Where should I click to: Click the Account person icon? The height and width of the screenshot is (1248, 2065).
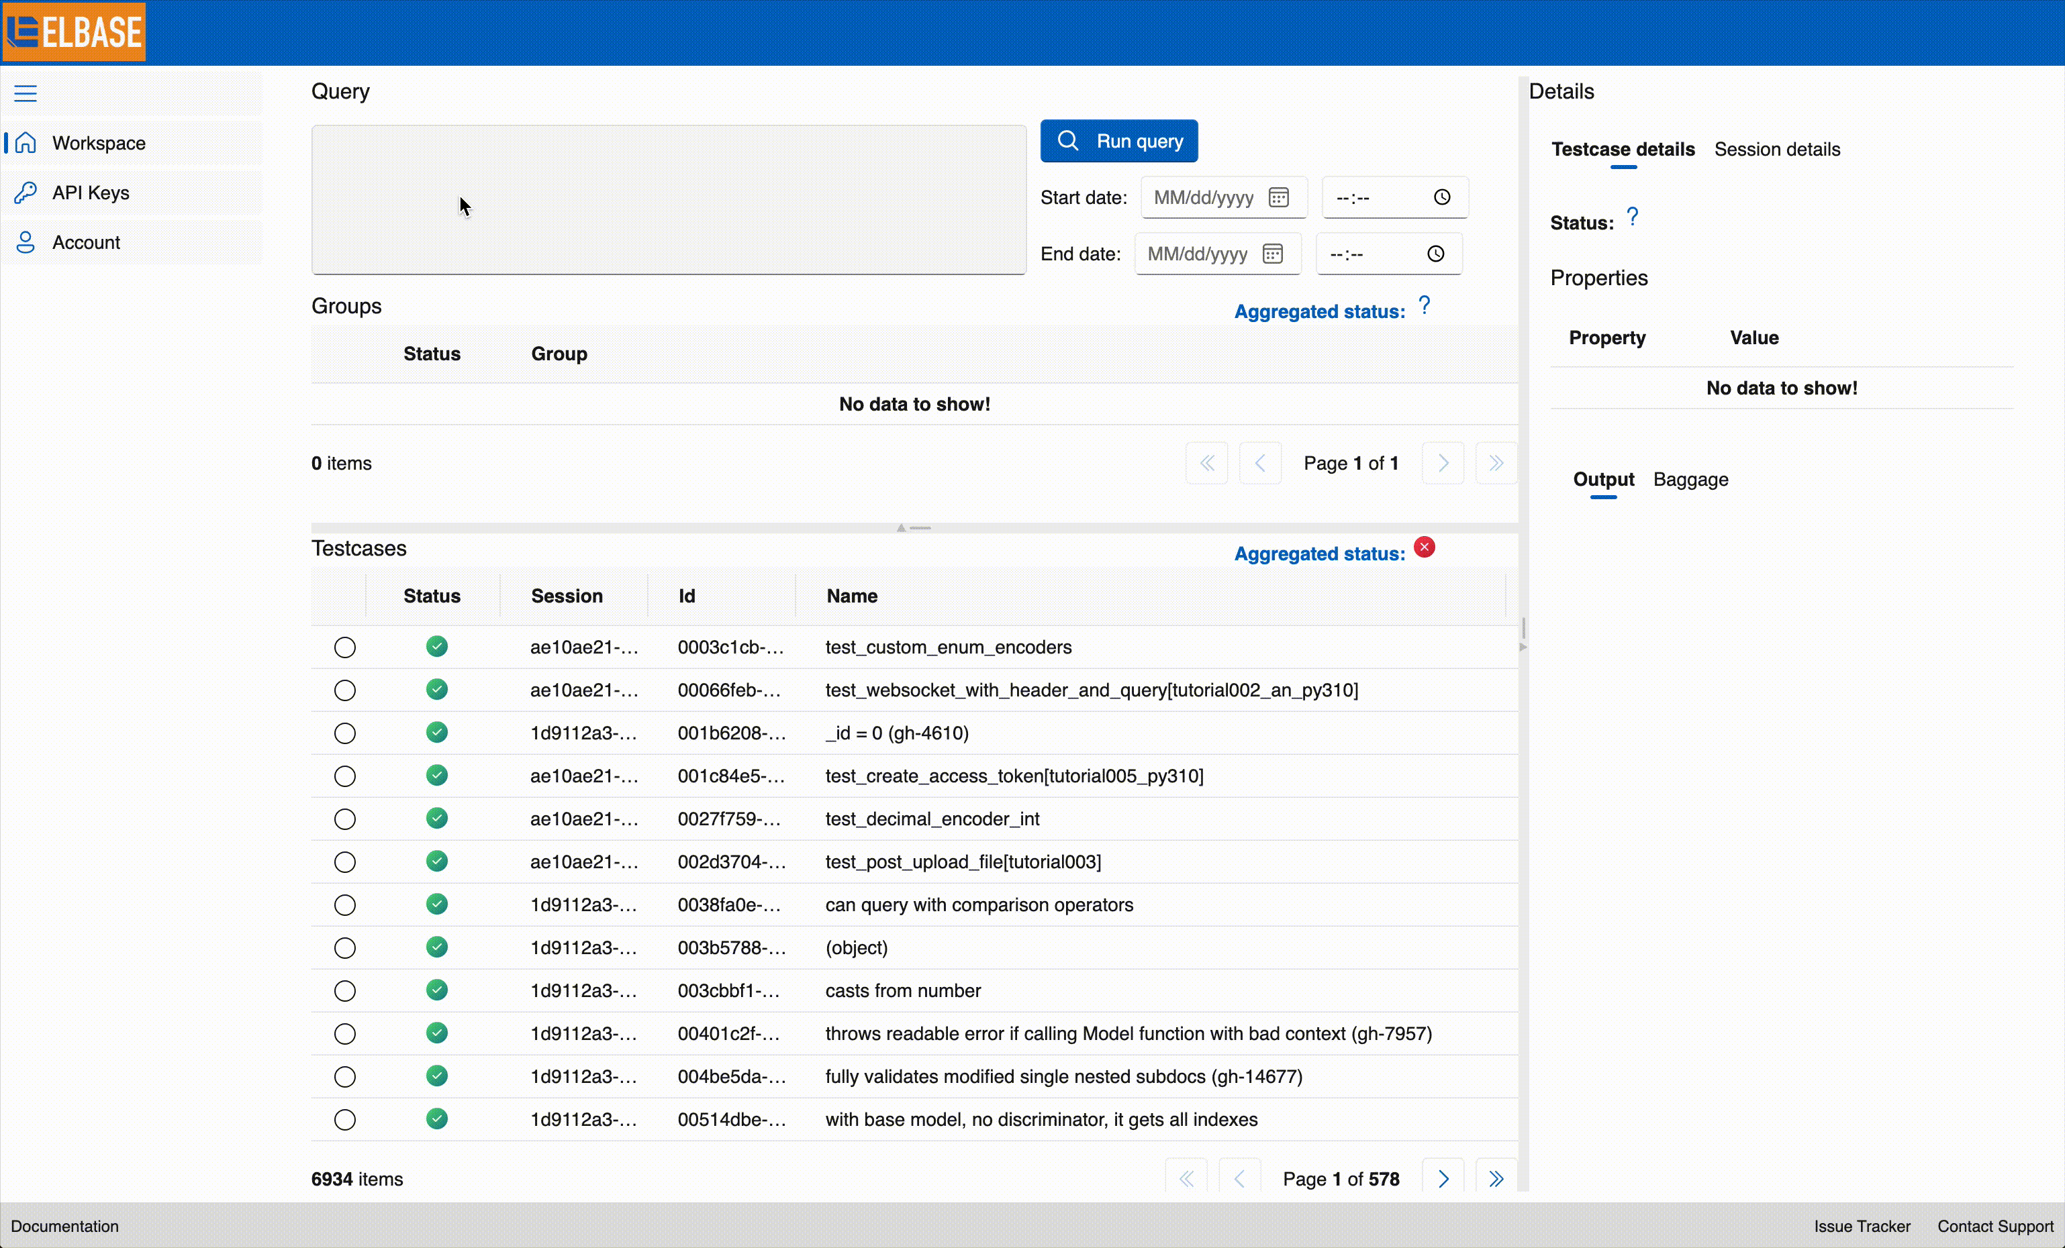click(26, 242)
